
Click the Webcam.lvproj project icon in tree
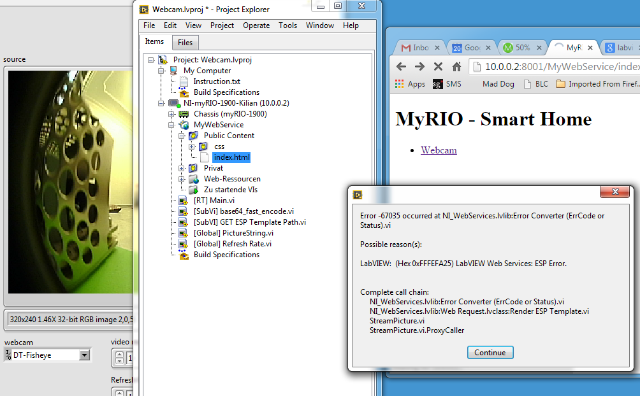coord(163,60)
